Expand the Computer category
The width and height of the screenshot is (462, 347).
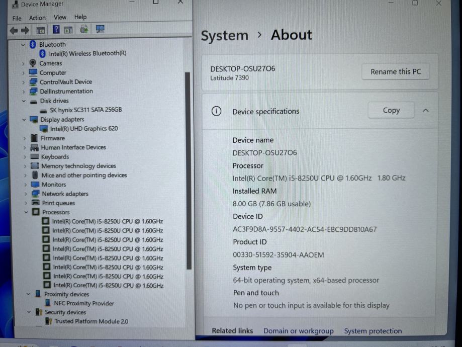click(23, 73)
